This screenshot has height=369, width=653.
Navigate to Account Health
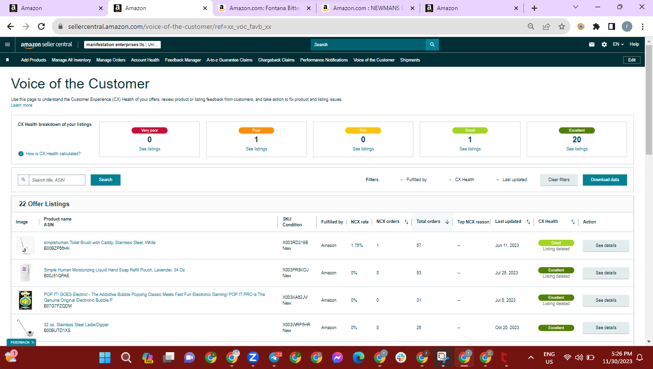(145, 60)
